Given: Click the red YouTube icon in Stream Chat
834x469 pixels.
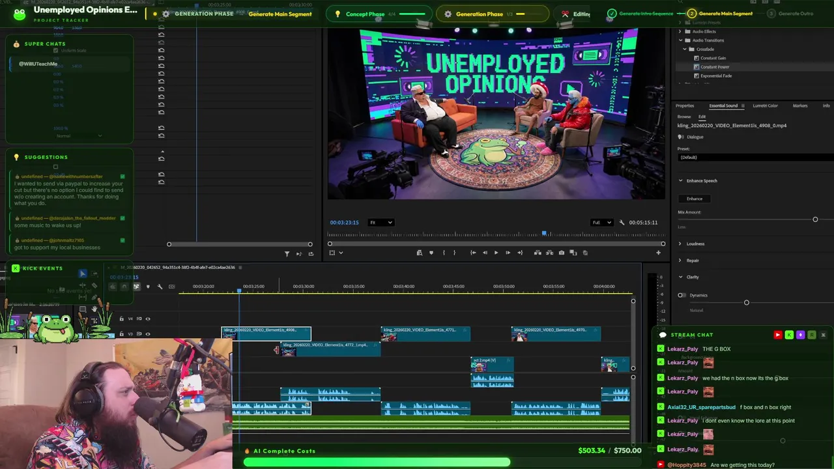Looking at the screenshot, I should [x=777, y=335].
